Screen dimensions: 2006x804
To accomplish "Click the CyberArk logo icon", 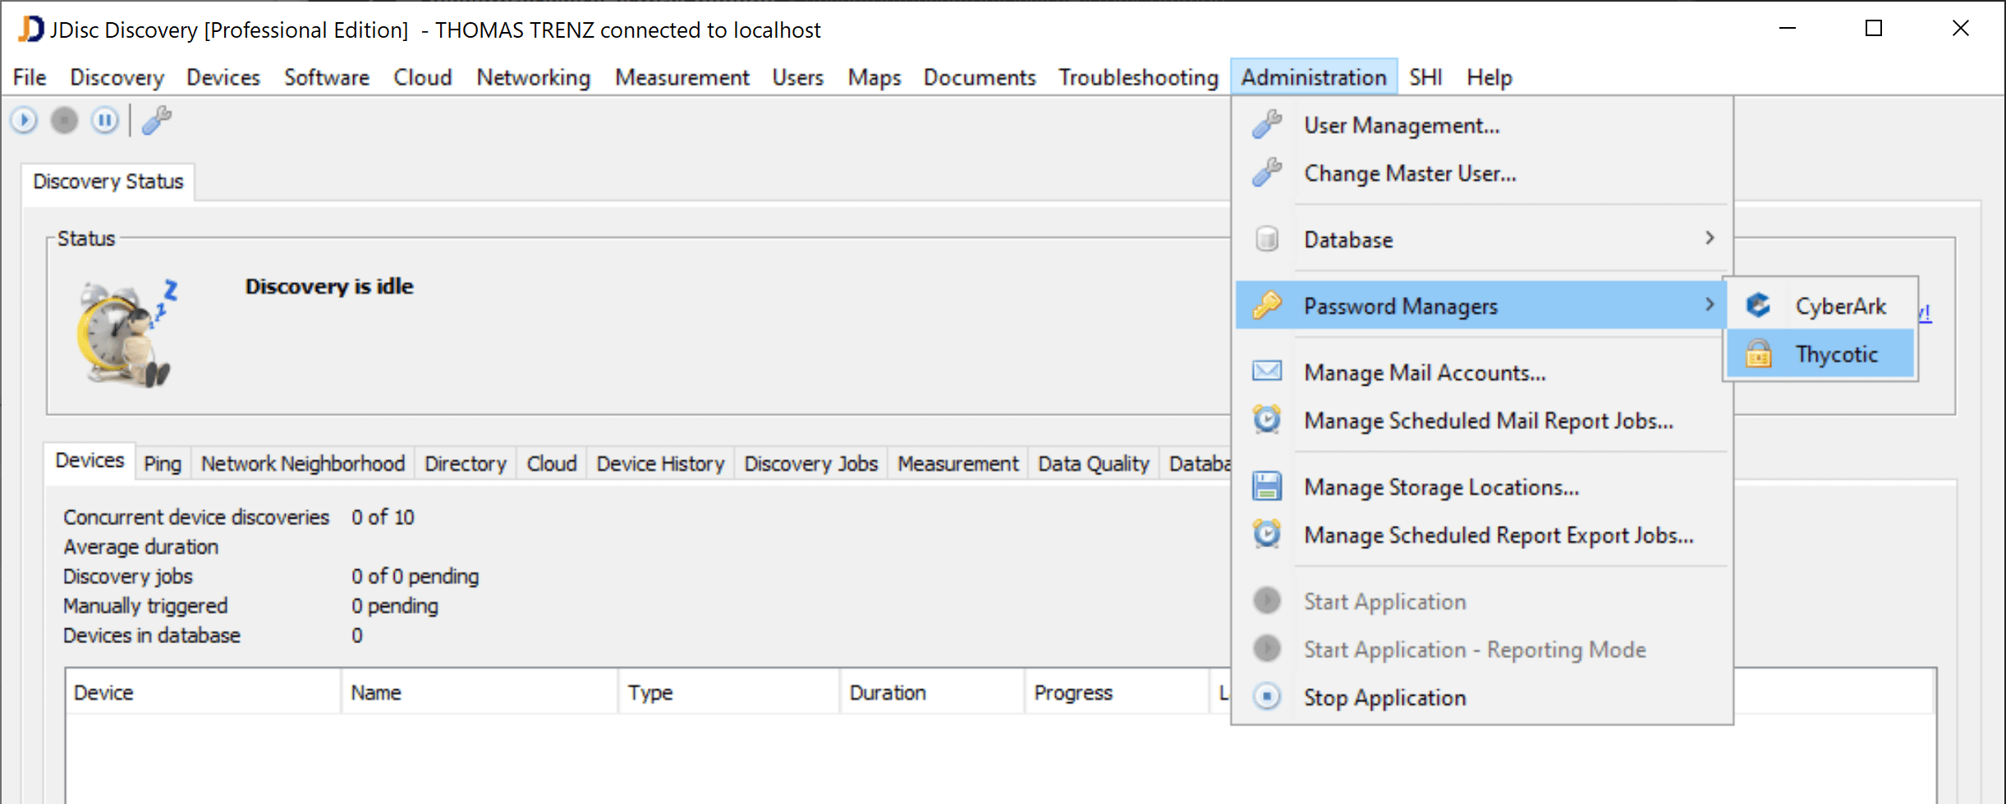I will coord(1758,306).
